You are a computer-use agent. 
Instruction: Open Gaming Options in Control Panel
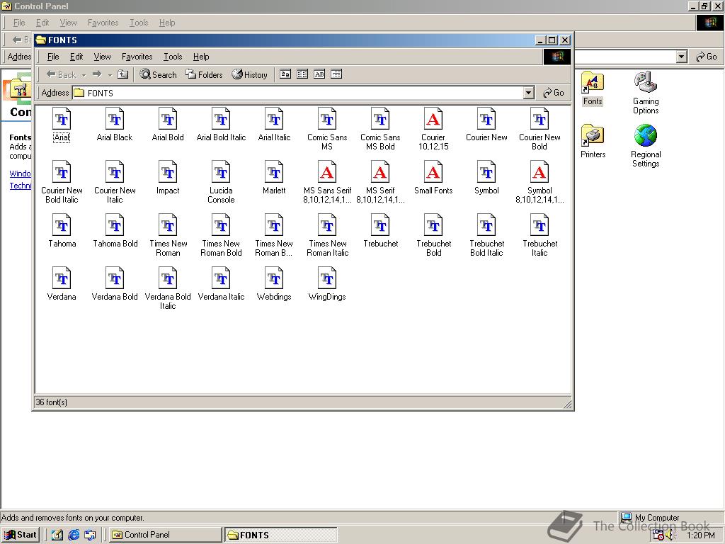click(646, 93)
